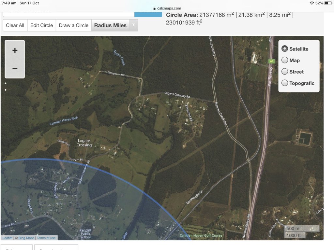This screenshot has width=334, height=250.
Task: Select the Satellite map layer
Action: pos(285,49)
